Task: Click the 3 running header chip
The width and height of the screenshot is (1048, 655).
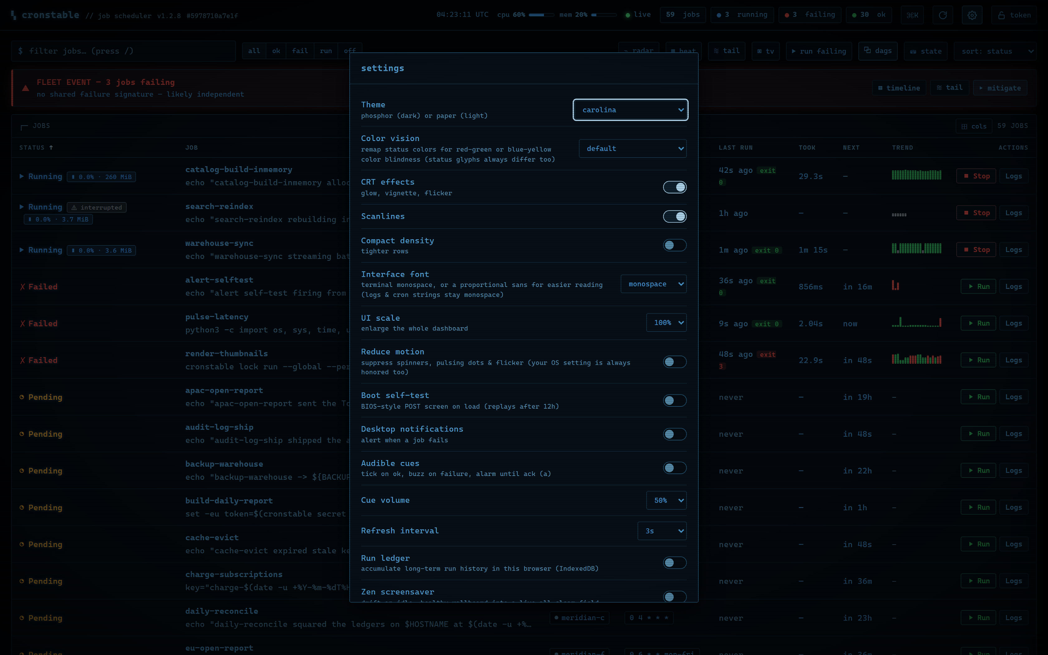Action: pyautogui.click(x=742, y=15)
